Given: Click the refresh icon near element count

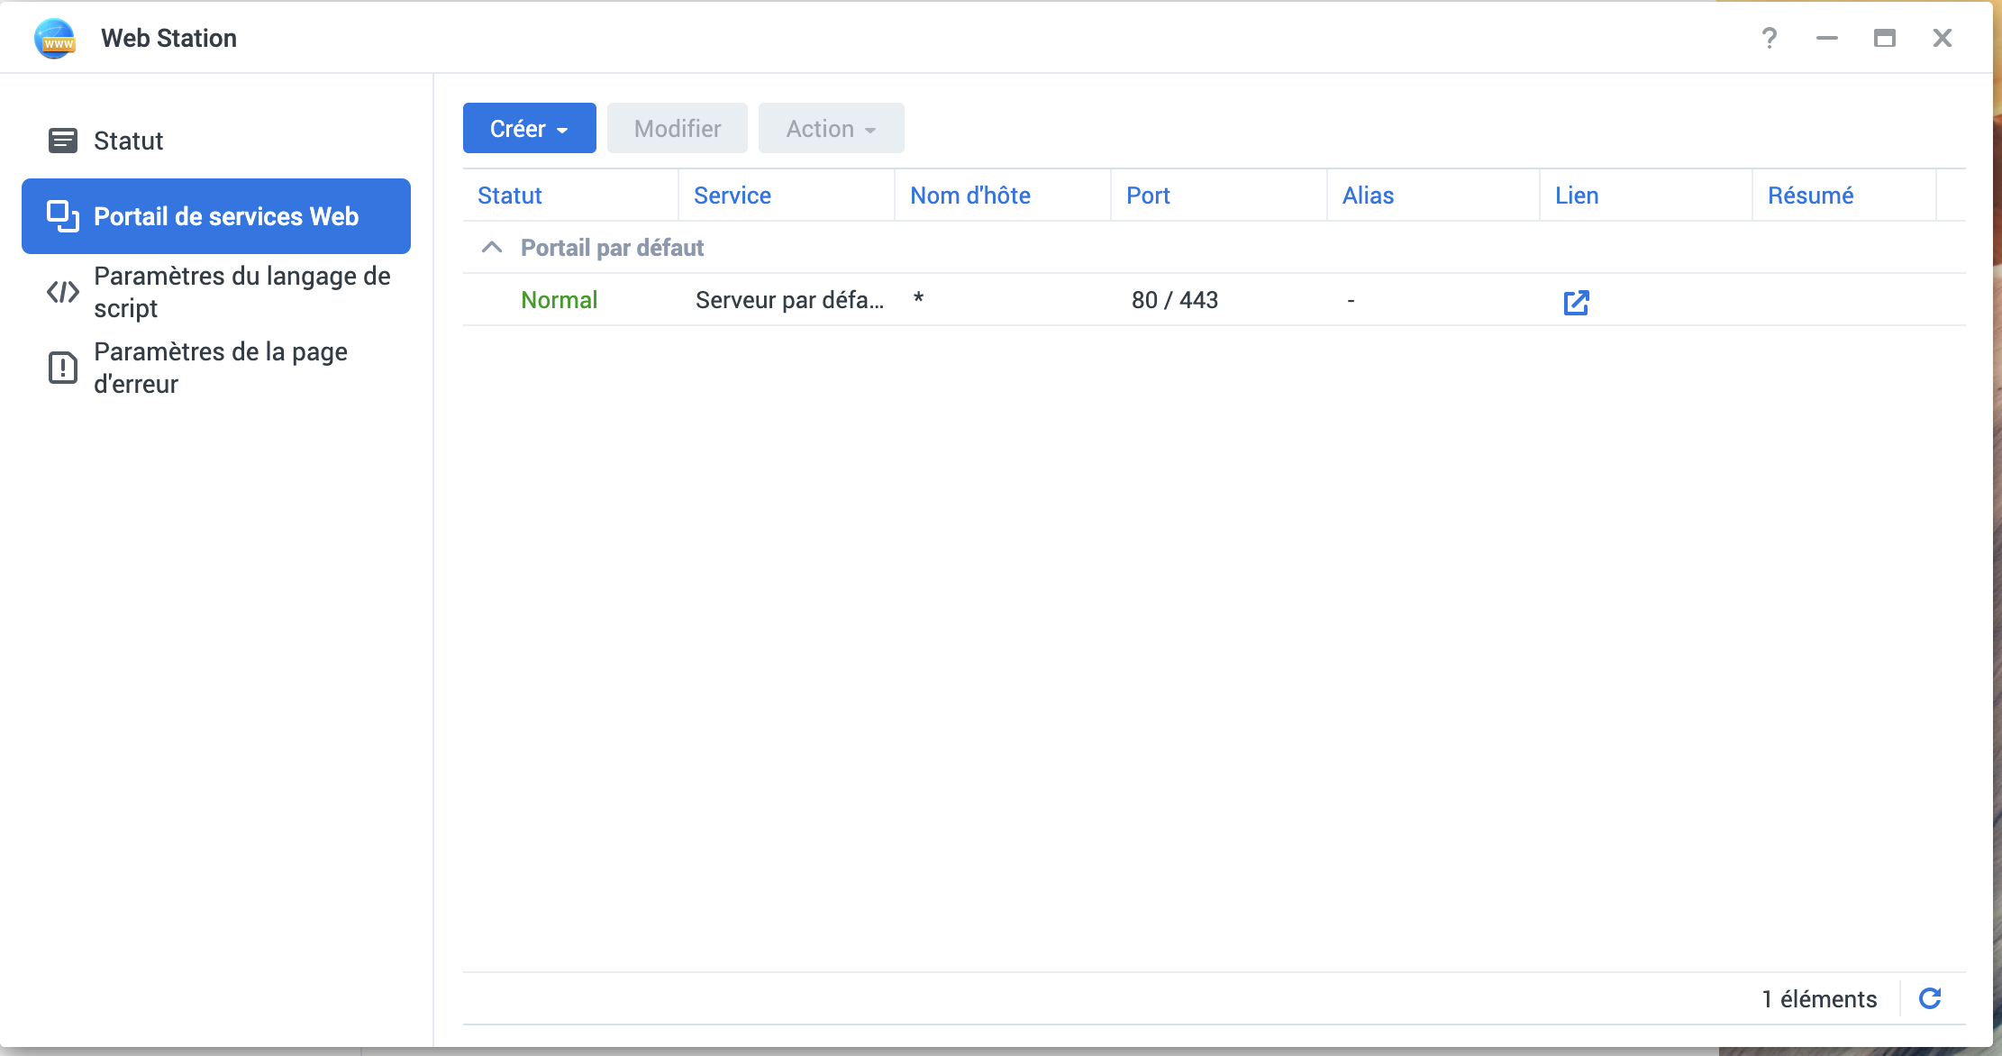Looking at the screenshot, I should (1929, 998).
